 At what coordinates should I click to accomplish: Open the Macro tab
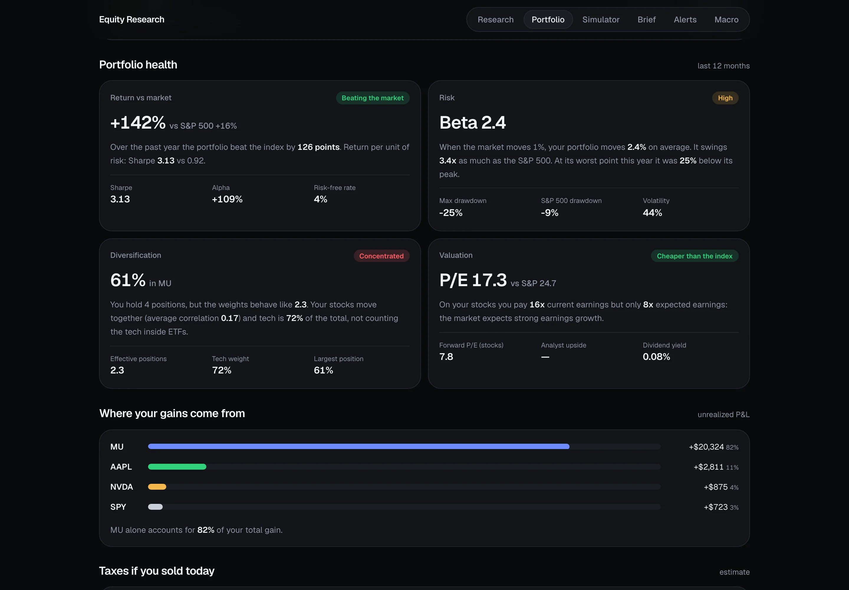pos(726,19)
